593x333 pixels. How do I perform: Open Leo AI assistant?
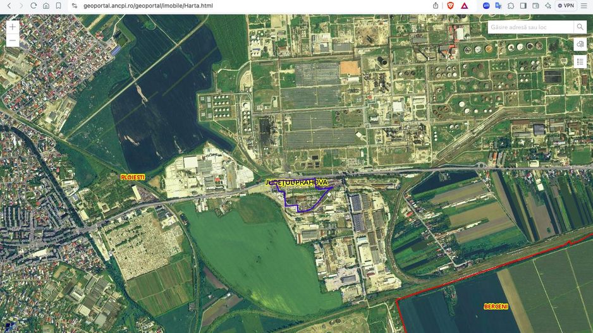[x=548, y=6]
